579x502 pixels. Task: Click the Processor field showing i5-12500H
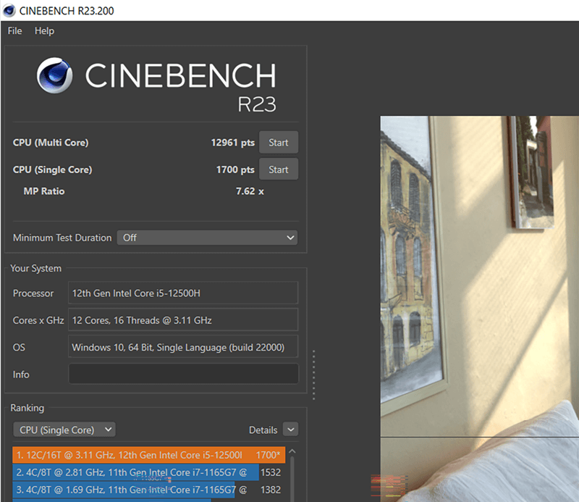pos(183,293)
